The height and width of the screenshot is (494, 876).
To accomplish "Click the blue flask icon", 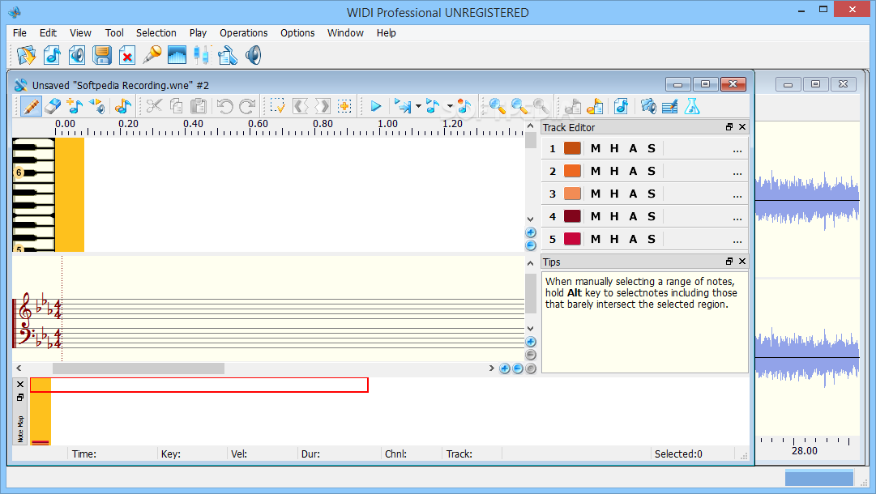I will point(692,106).
